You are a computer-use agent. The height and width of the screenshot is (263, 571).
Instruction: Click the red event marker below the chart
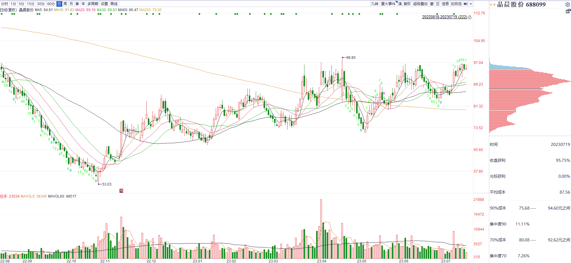[121, 191]
